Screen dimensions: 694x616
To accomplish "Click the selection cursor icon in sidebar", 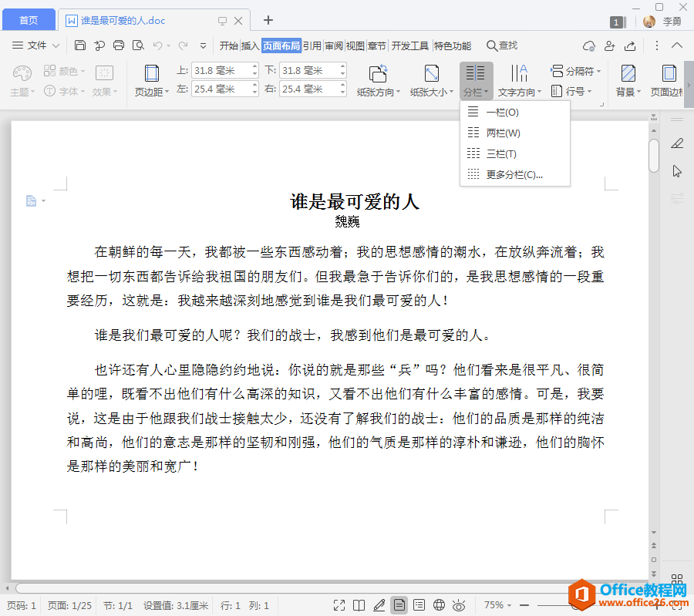I will 677,171.
